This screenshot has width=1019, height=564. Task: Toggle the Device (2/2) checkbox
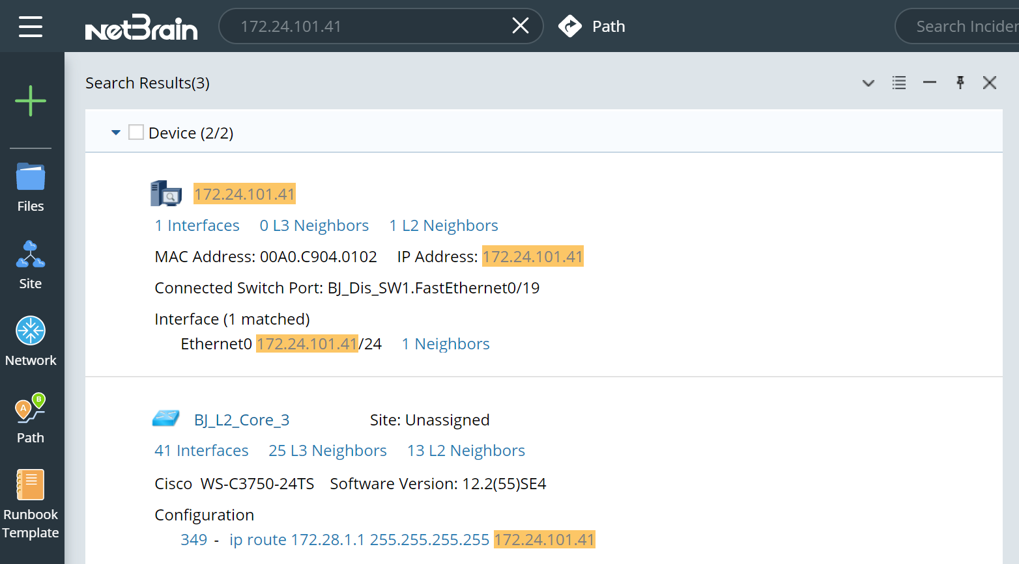tap(136, 133)
